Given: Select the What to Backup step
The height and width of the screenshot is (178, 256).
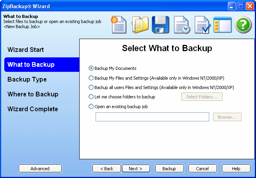Looking at the screenshot, I should pyautogui.click(x=42, y=64).
